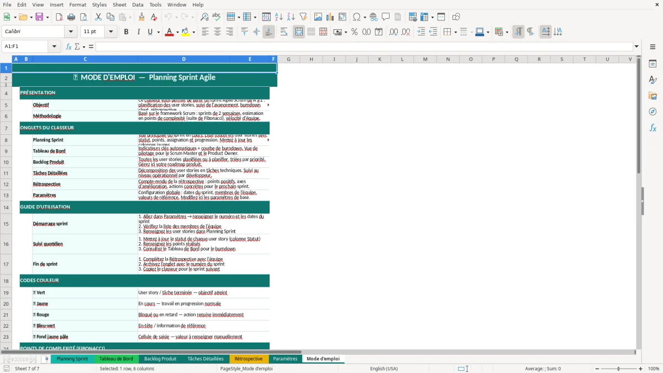Switch to the Paramètres tab

[x=285, y=359]
